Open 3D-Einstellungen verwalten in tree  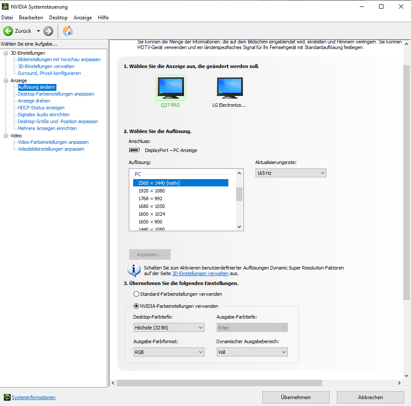click(x=46, y=66)
